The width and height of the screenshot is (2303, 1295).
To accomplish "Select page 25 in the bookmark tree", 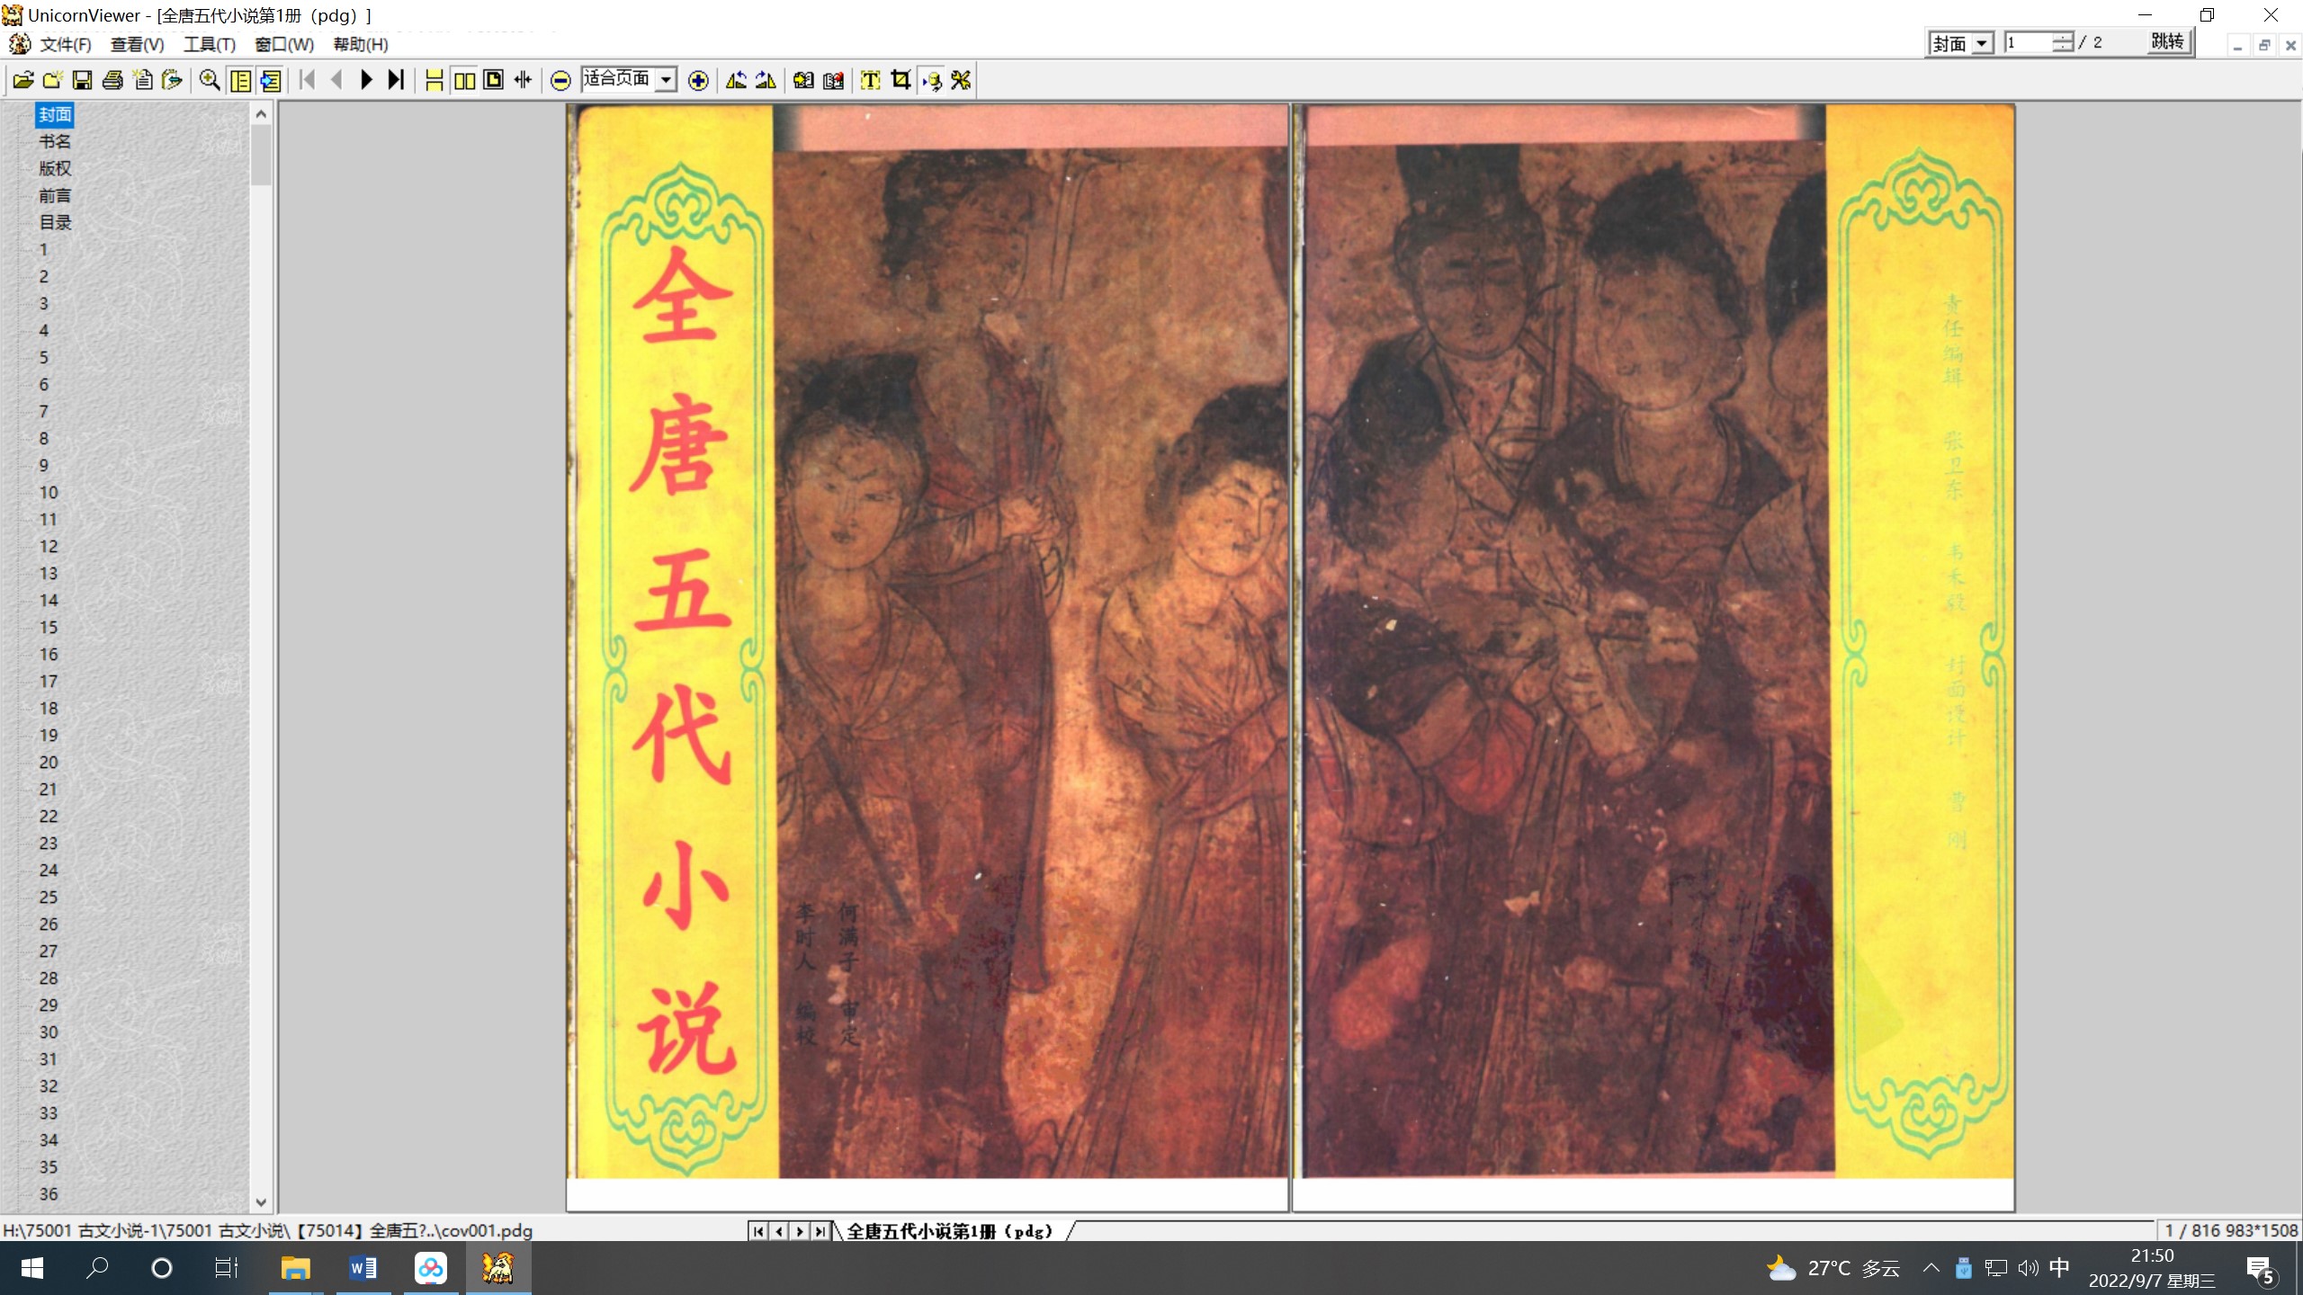I will click(49, 897).
